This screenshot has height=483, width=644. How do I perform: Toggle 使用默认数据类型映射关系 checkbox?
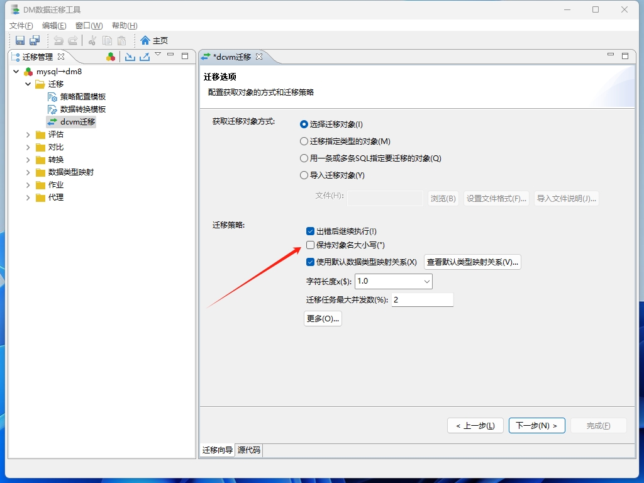click(x=311, y=262)
